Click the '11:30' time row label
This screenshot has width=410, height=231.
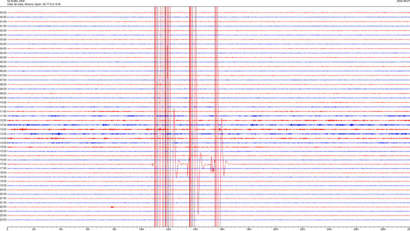pos(3,116)
